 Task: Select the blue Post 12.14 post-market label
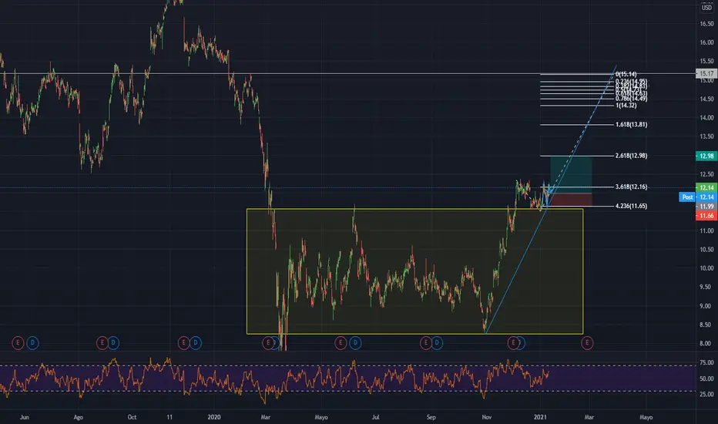[x=698, y=197]
